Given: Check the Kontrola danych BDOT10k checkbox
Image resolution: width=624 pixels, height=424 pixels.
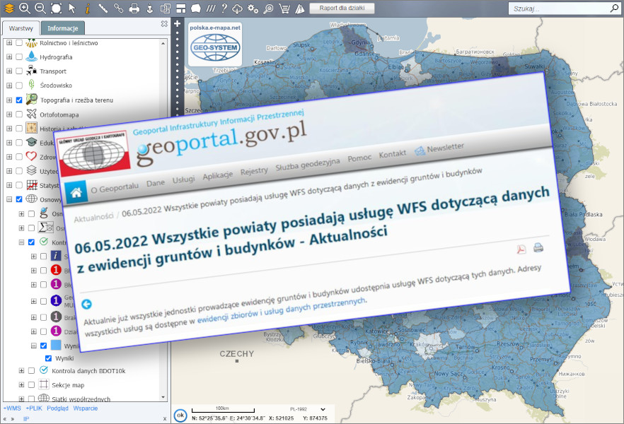Looking at the screenshot, I should [x=31, y=371].
